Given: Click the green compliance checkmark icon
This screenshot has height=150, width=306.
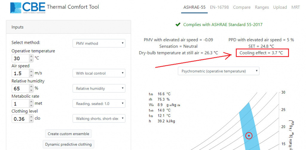Looking at the screenshot, I should 178,25.
